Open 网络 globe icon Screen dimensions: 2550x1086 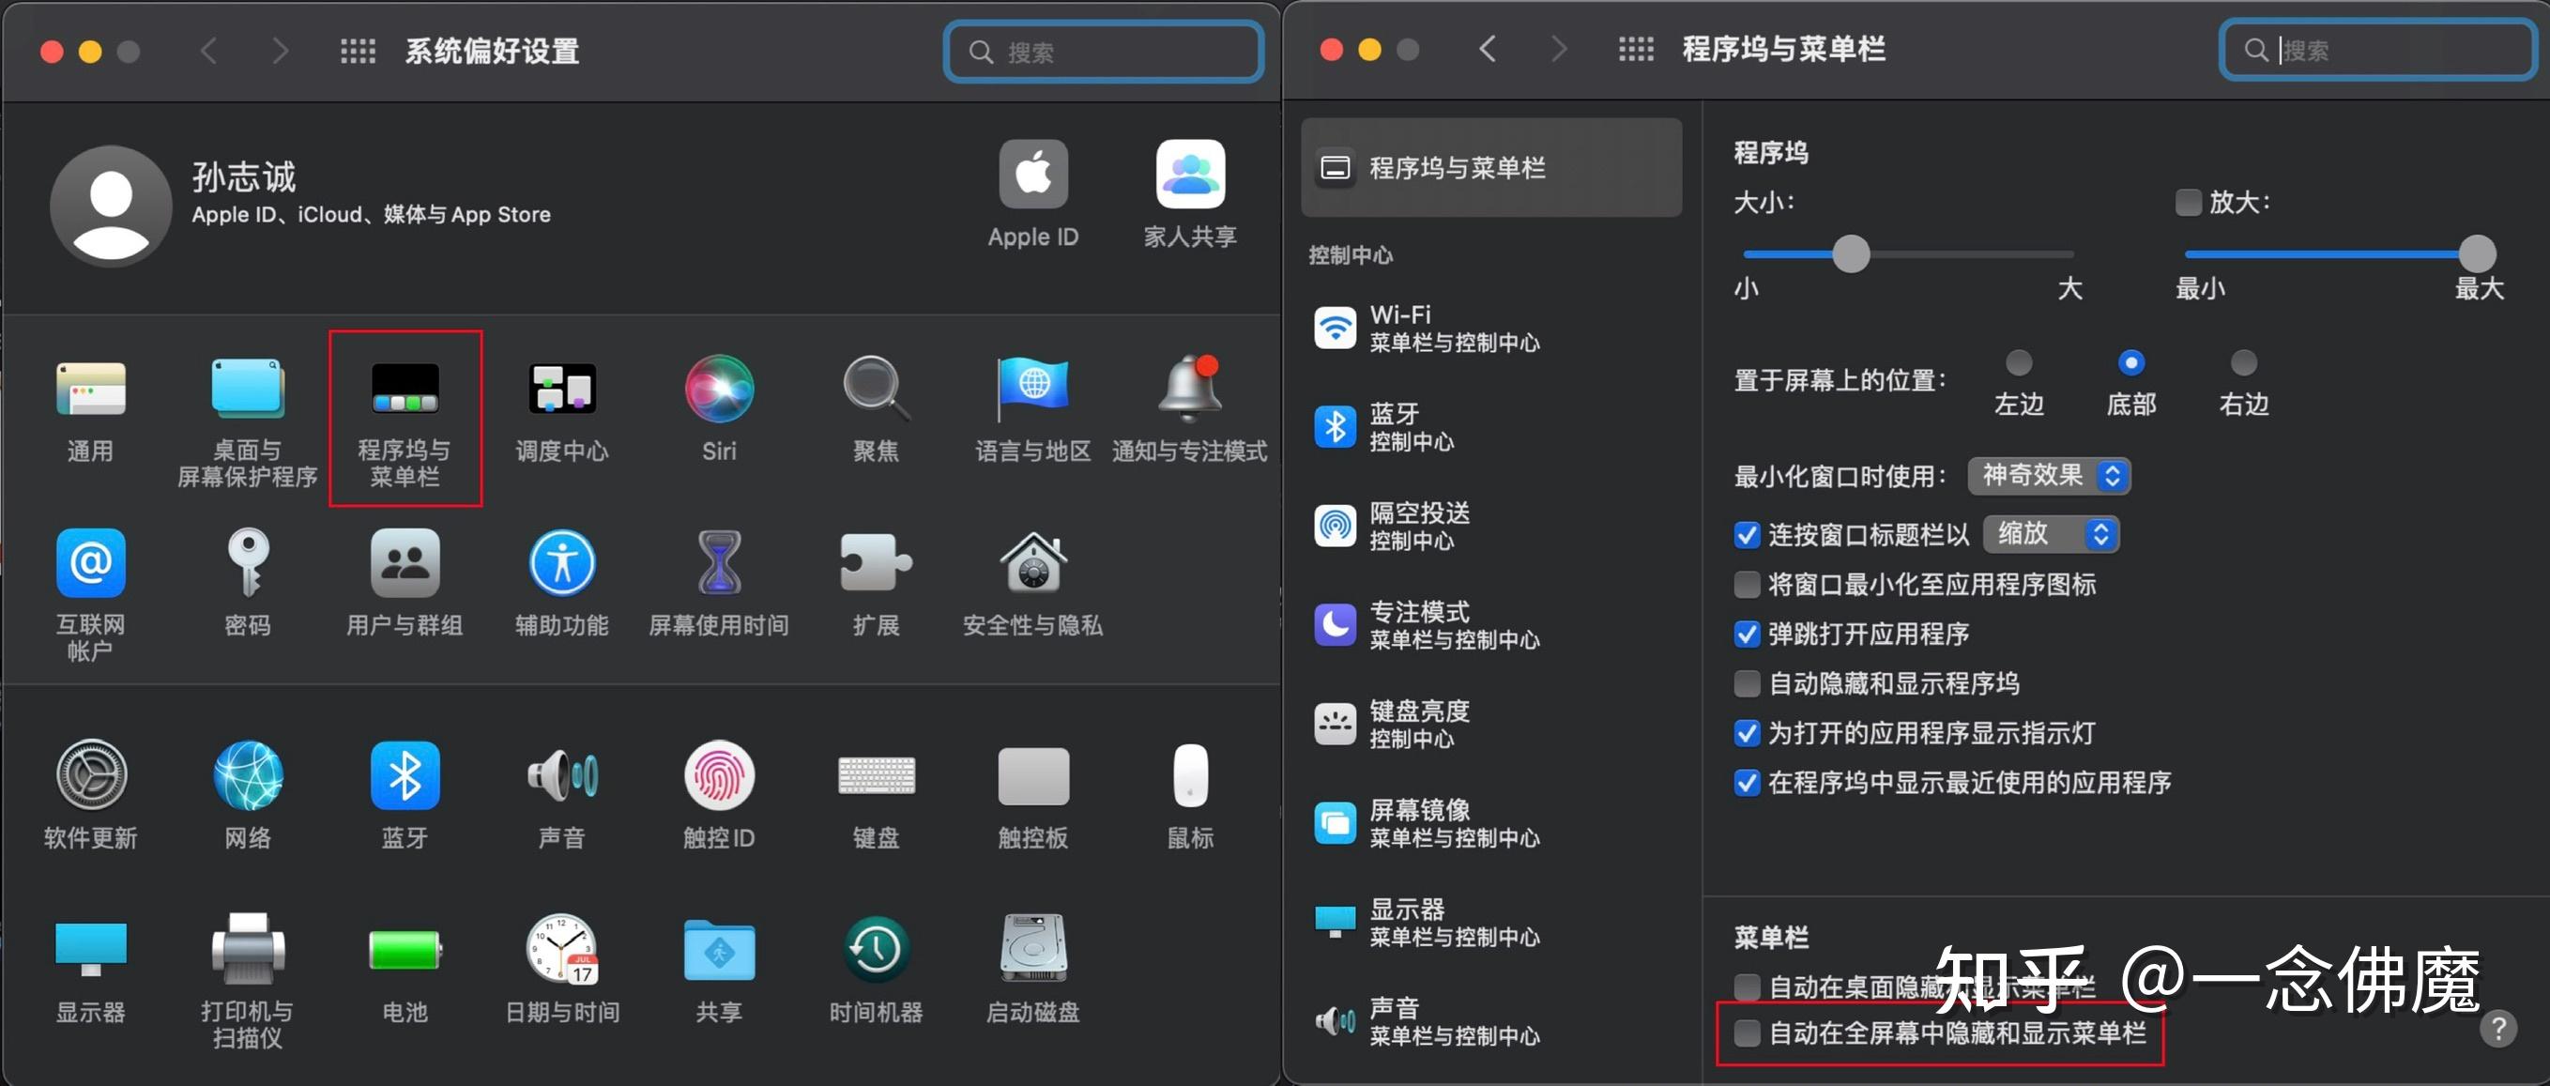click(248, 775)
